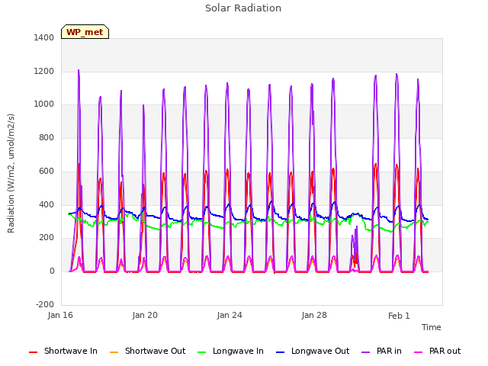
Task: Click the Jan 20 x-axis label
Action: tap(145, 315)
